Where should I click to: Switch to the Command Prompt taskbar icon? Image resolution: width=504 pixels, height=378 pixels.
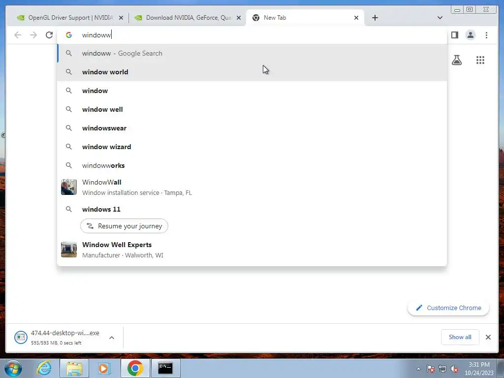point(165,368)
